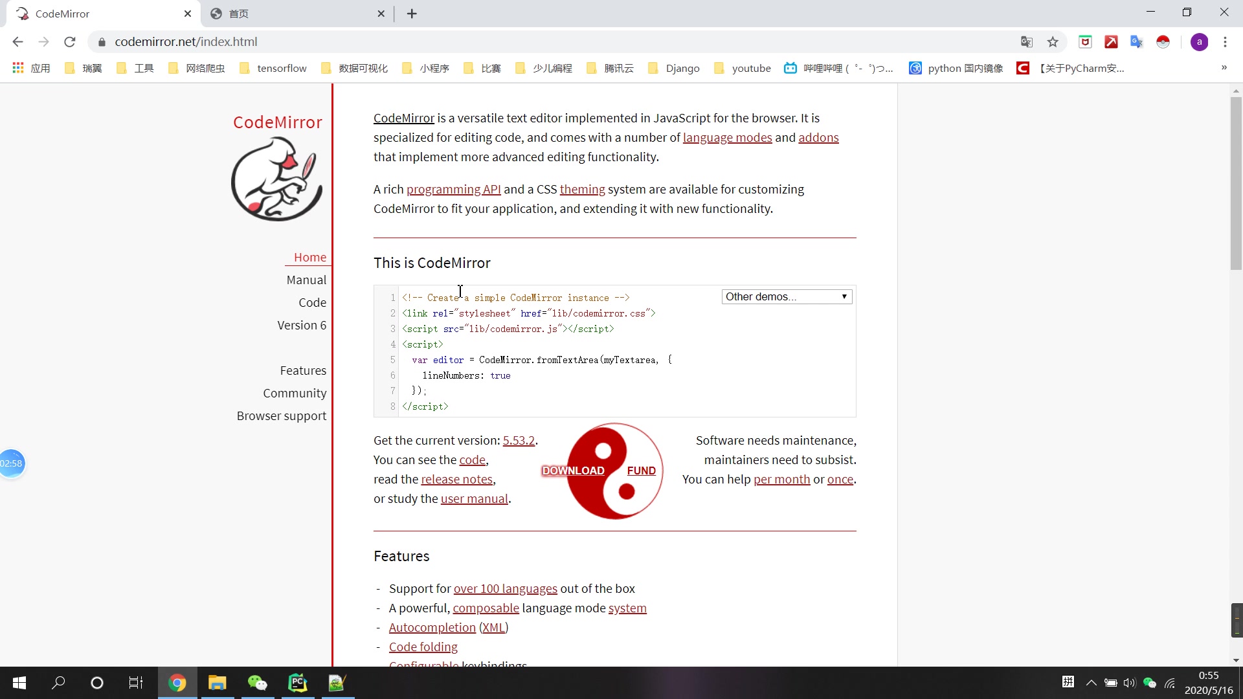The width and height of the screenshot is (1243, 699).
Task: Jump to Features in sidebar navigation
Action: [x=303, y=370]
